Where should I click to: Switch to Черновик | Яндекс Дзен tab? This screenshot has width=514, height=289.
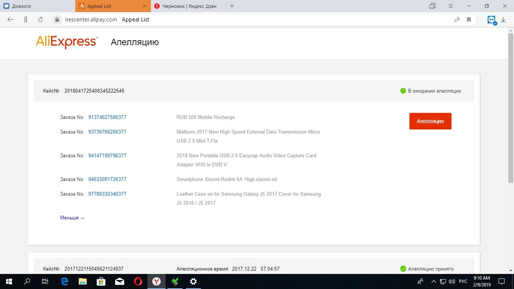188,6
